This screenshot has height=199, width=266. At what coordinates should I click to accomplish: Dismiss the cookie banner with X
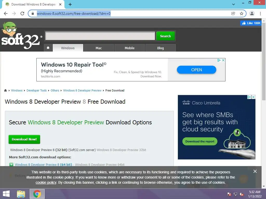coord(255,171)
